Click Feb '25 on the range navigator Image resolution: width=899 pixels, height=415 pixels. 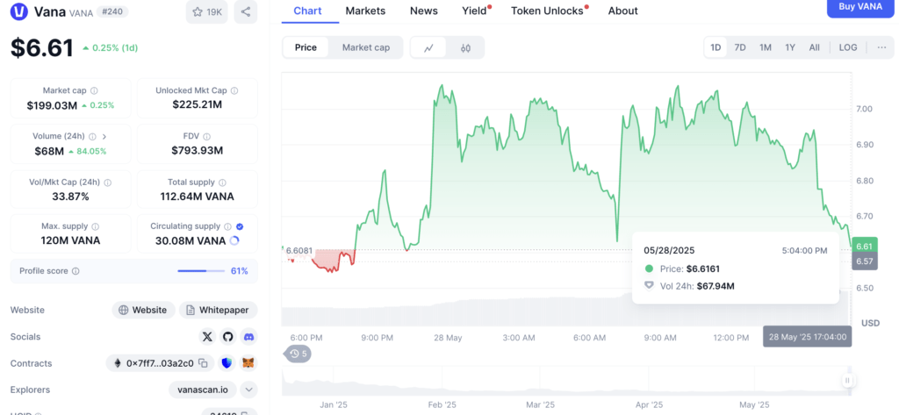pos(442,404)
